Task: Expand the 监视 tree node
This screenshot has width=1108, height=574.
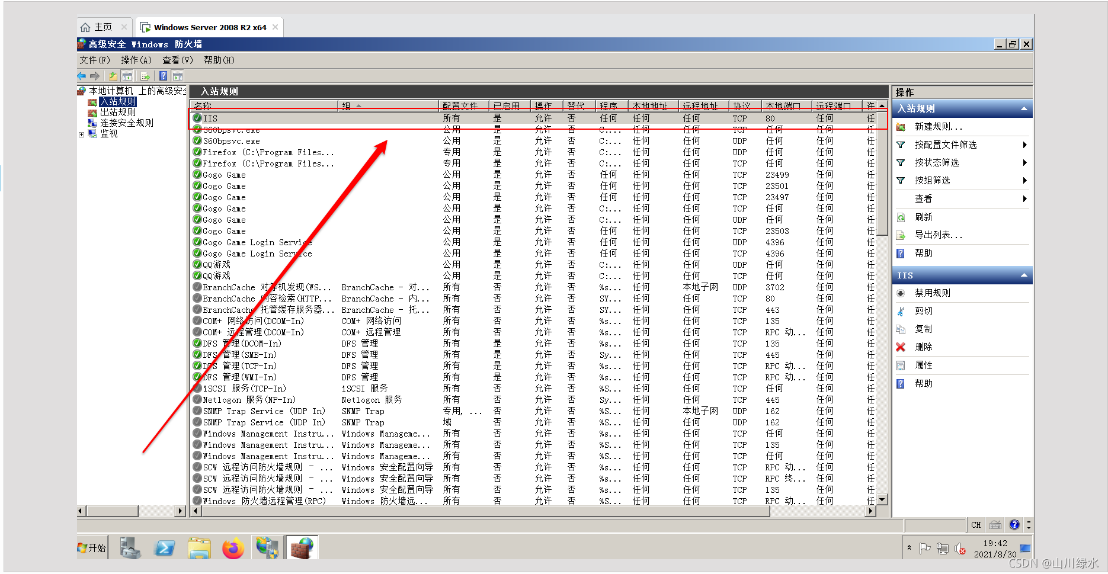Action: coord(82,134)
